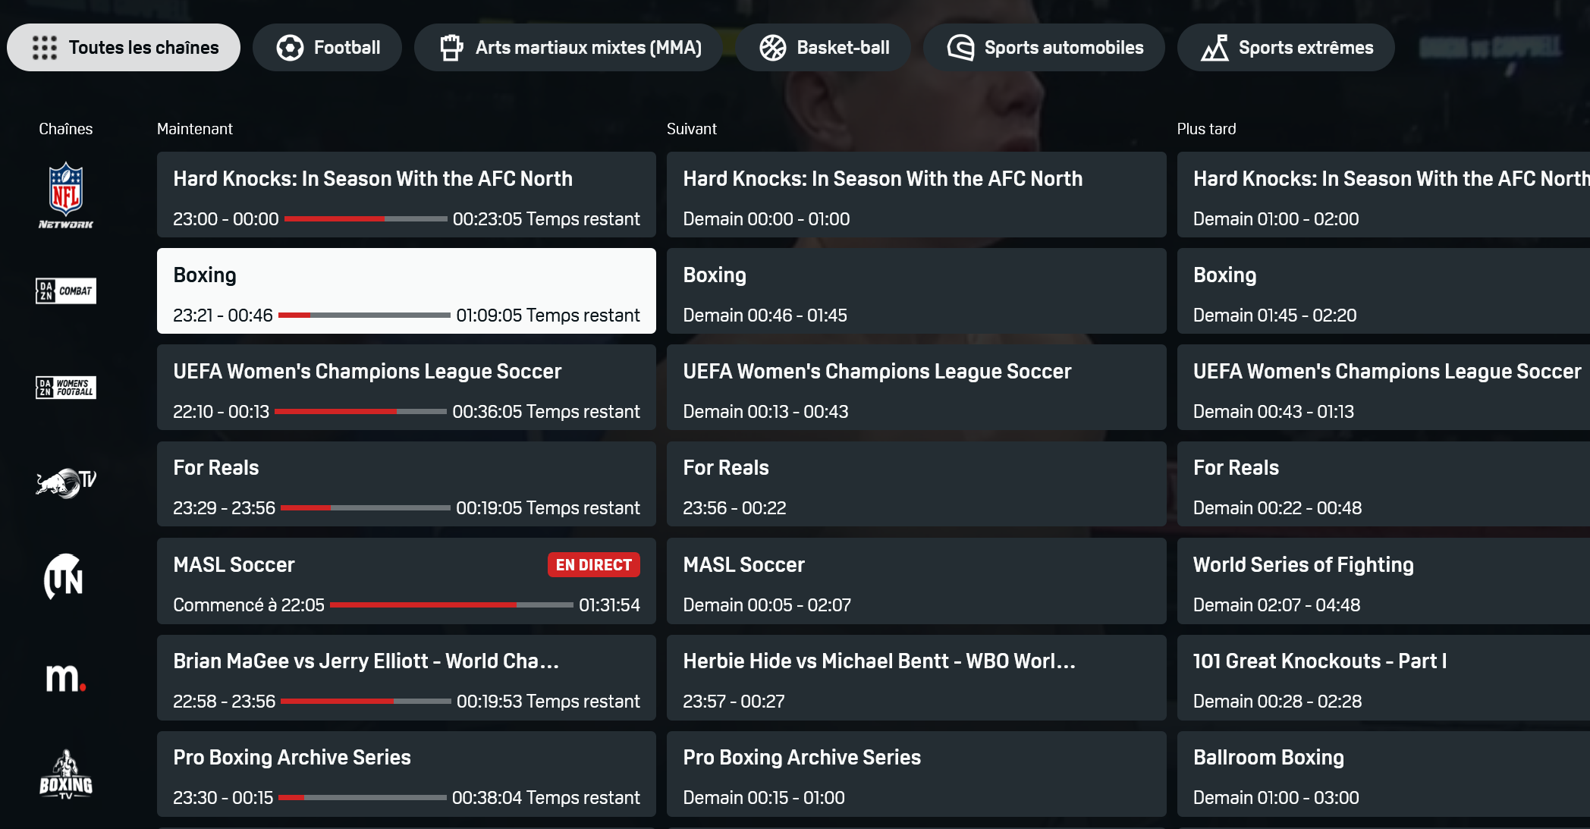Open live MASL Soccer with EN DIRECT badge
The height and width of the screenshot is (829, 1590).
[x=407, y=581]
